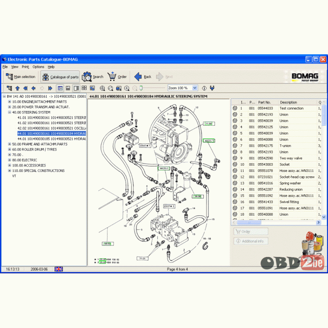Image resolution: width=328 pixels, height=328 pixels.
Task: Open the four-thumbnail overview icon
Action: [84, 88]
